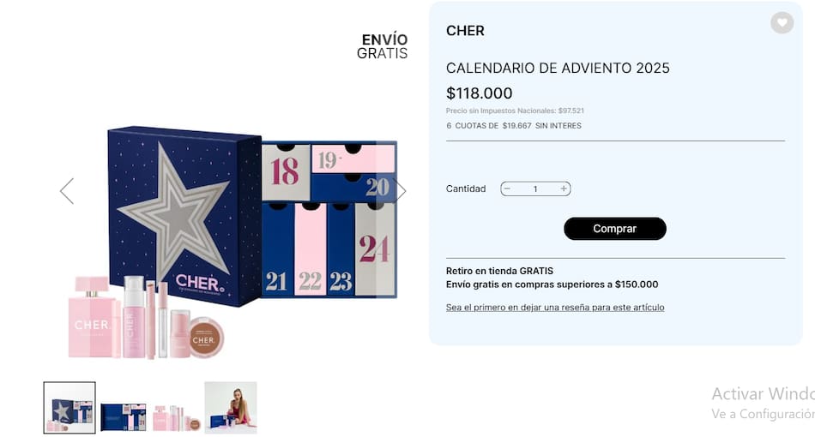Open the link to leave first review
815x437 pixels.
pyautogui.click(x=554, y=308)
